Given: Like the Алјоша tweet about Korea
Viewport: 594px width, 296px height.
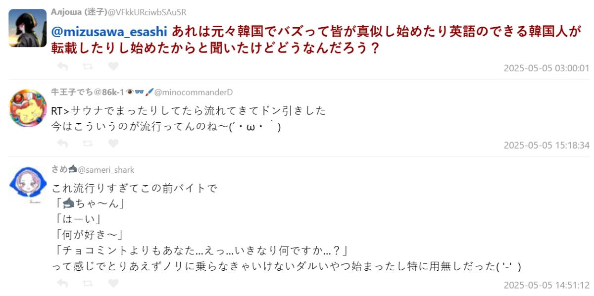Looking at the screenshot, I should pos(113,66).
